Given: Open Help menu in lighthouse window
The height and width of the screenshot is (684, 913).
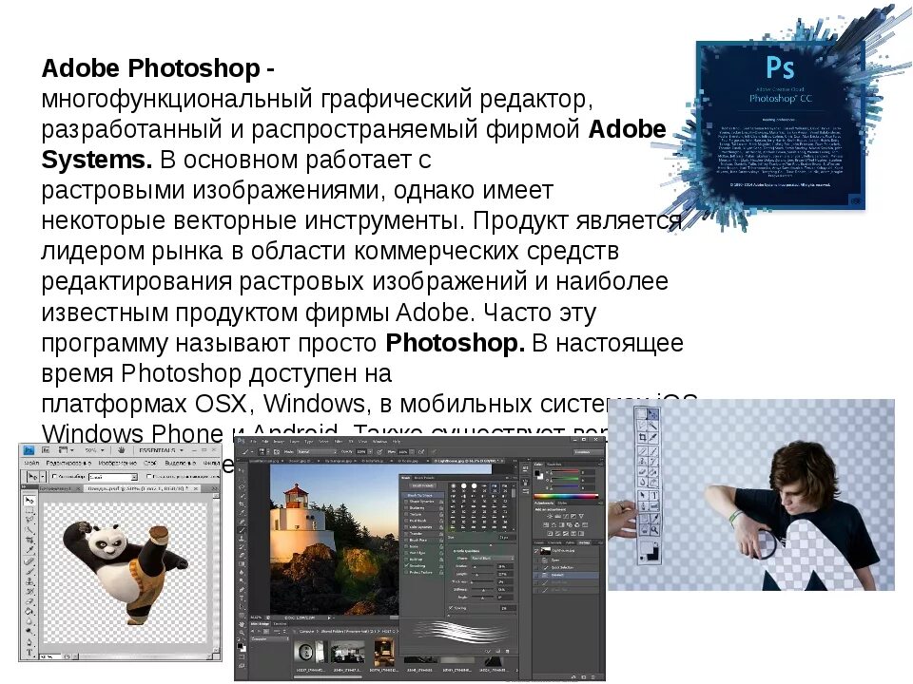Looking at the screenshot, I should (x=397, y=442).
